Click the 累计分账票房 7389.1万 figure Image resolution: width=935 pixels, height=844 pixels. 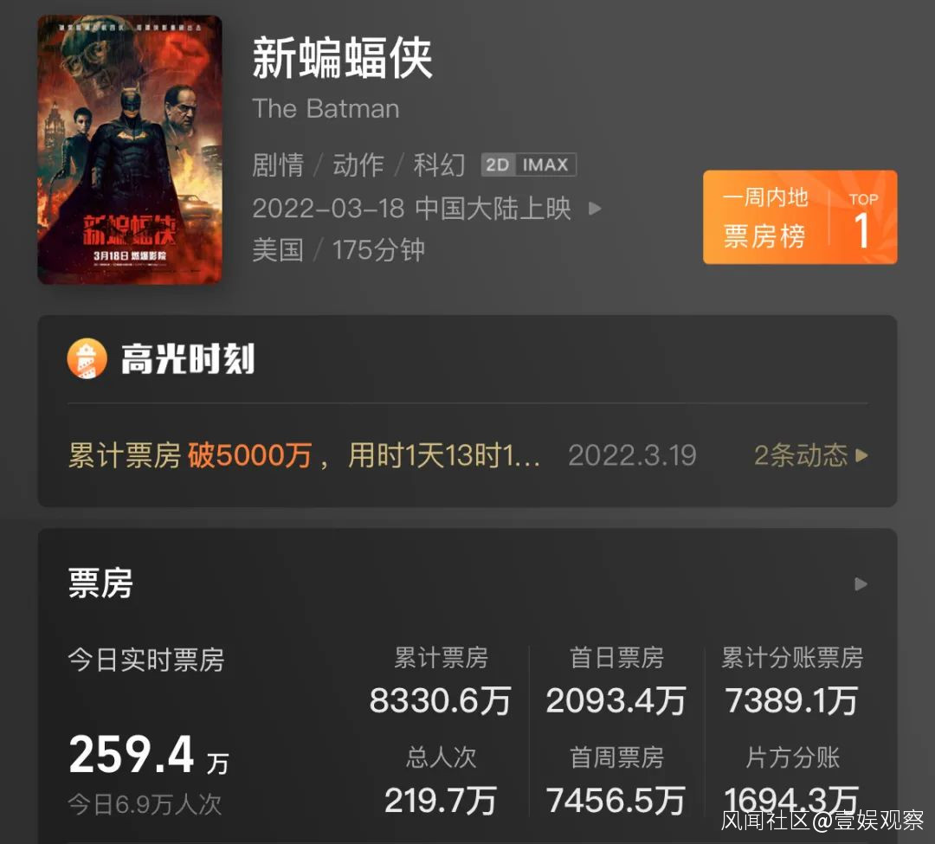coord(792,700)
